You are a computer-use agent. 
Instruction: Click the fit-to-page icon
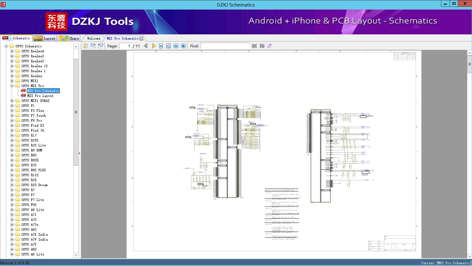(x=168, y=46)
